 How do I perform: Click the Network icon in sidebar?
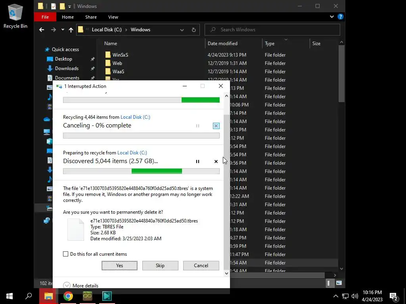[x=47, y=220]
